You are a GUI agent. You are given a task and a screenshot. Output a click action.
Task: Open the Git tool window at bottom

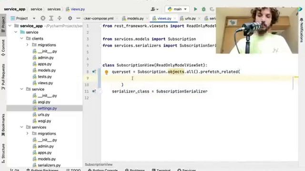point(15,170)
